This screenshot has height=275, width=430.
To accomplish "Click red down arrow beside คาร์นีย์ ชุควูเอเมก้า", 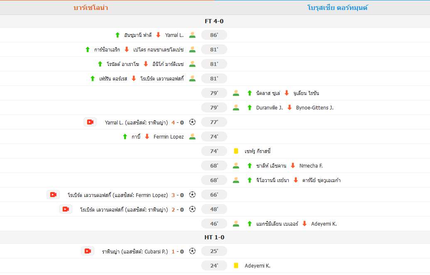I will tap(296, 180).
